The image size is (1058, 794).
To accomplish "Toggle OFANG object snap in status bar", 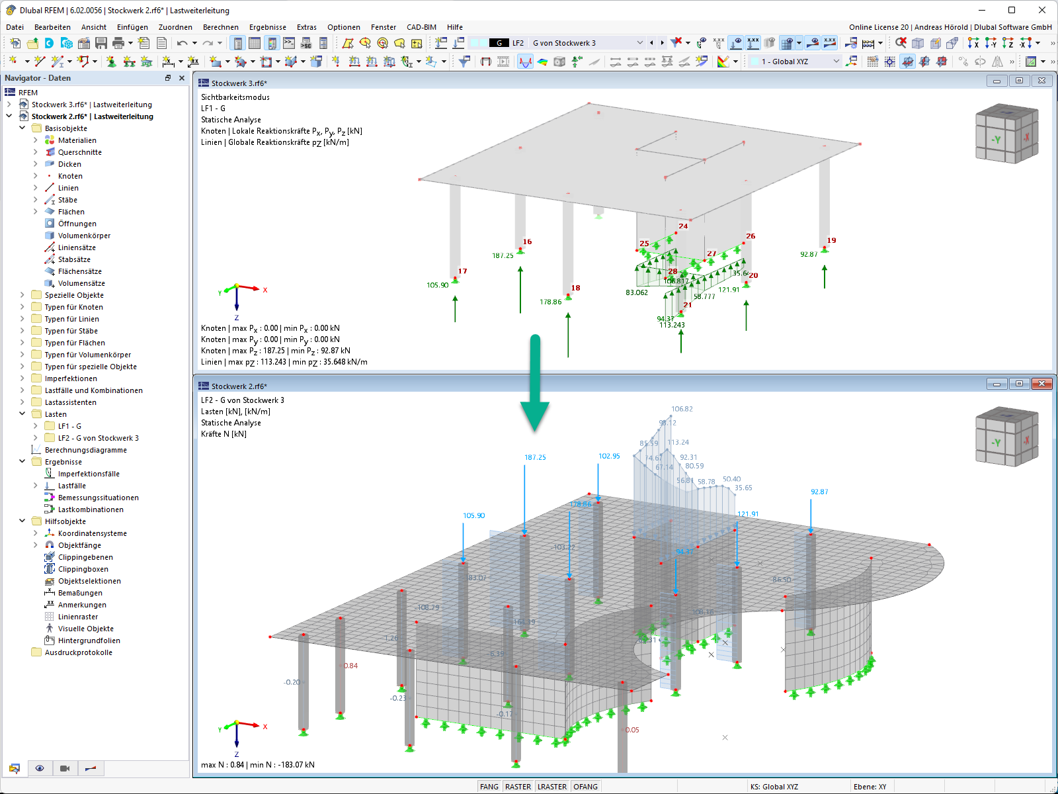I will click(585, 787).
